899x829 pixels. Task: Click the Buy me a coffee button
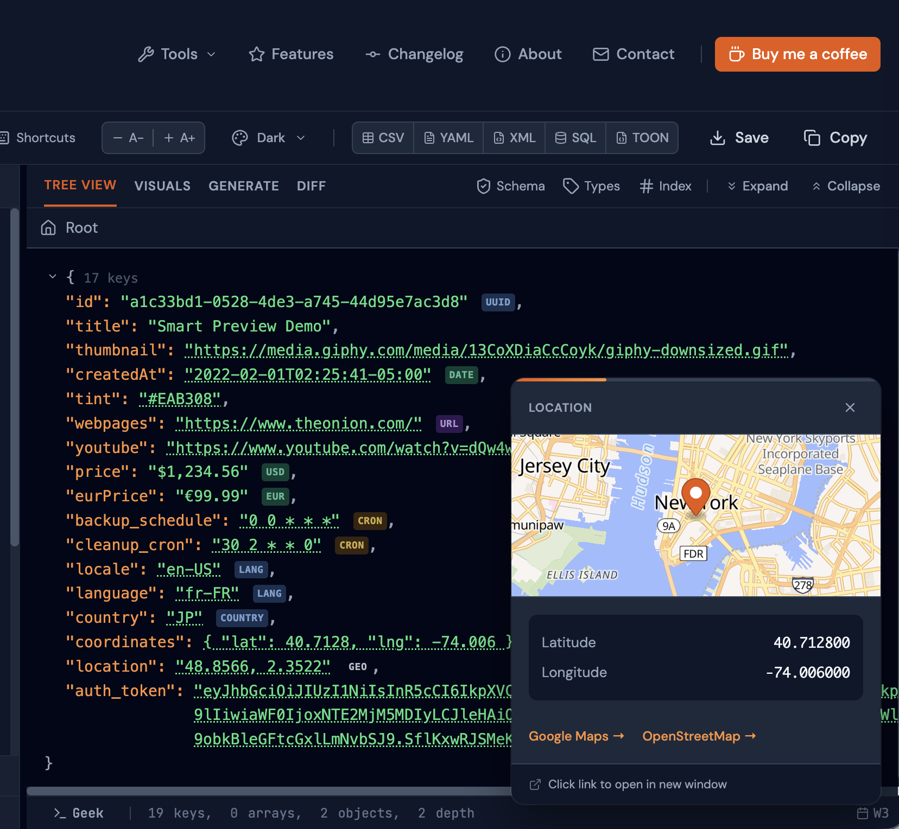tap(797, 54)
